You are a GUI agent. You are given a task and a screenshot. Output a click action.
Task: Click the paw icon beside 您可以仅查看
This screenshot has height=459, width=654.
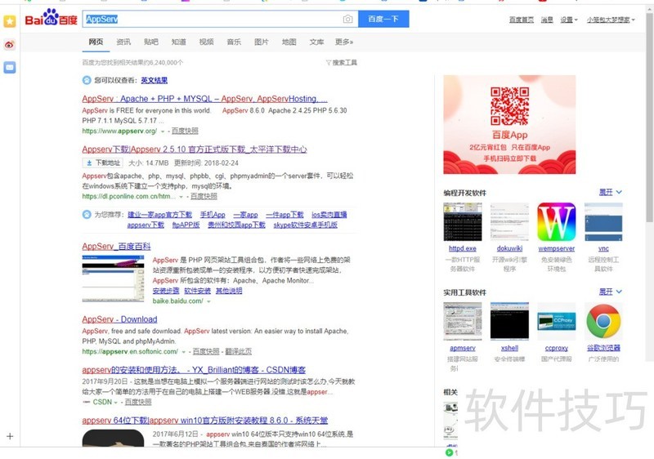(x=87, y=80)
